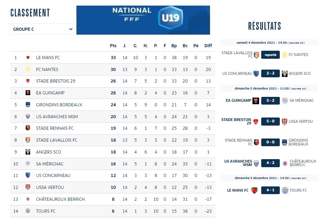The width and height of the screenshot is (318, 220).
Task: Click Girondins Bordeaux logo in standings row
Action: tap(28, 105)
